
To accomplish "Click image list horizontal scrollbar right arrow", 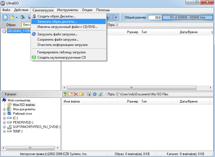I will (211, 88).
